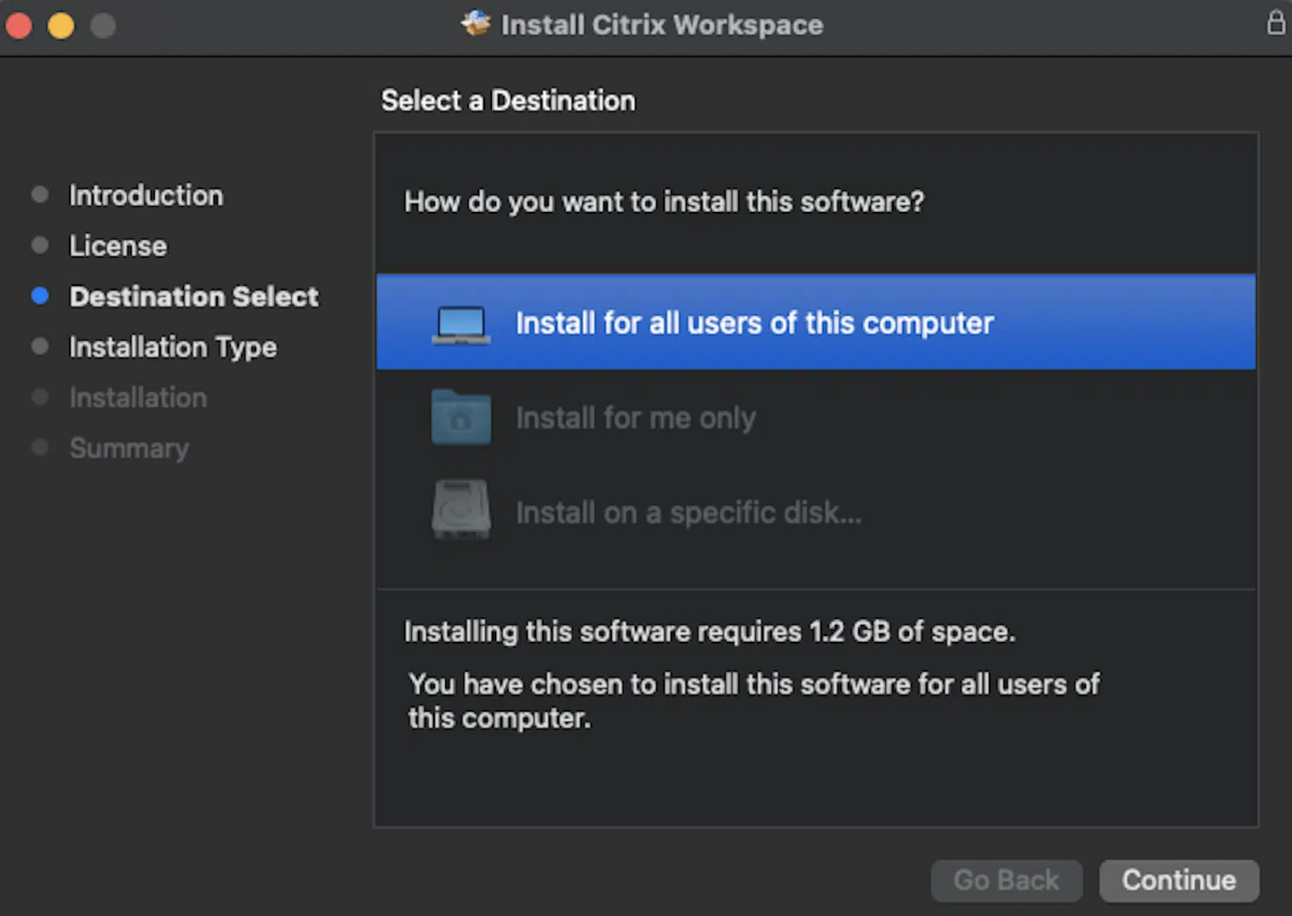Viewport: 1292px width, 916px height.
Task: Select the Installation Type step
Action: tap(173, 347)
